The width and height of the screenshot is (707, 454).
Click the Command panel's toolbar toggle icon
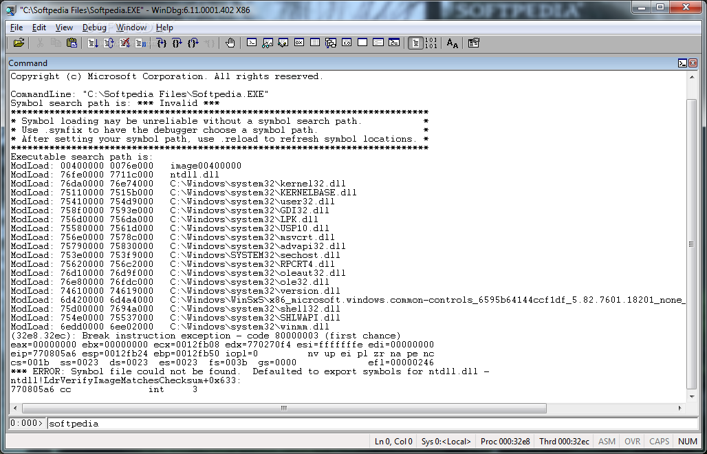(x=682, y=63)
